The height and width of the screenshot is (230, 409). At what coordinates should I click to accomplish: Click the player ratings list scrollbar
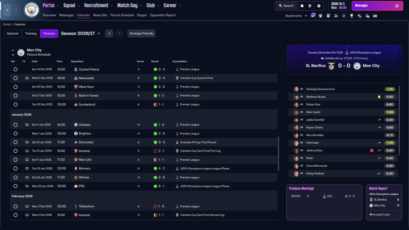399,120
